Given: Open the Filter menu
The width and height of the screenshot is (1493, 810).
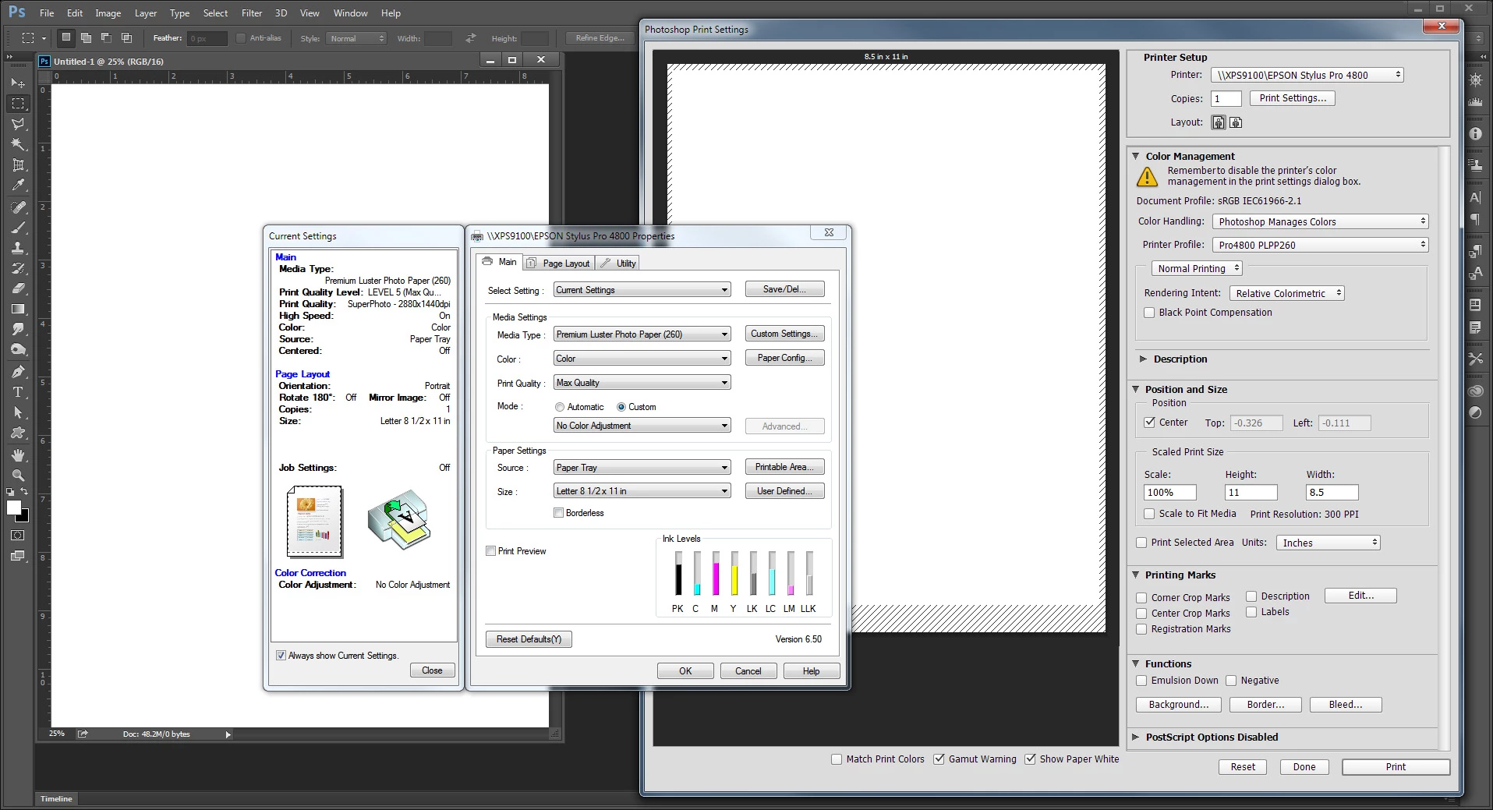Looking at the screenshot, I should point(252,13).
